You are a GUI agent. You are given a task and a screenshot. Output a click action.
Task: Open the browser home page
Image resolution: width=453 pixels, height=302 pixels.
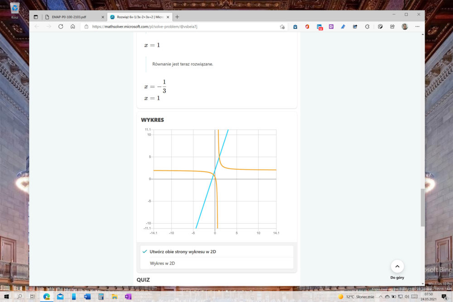73,27
